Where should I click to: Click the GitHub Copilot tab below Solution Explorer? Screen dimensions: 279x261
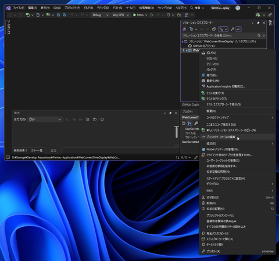[x=191, y=104]
